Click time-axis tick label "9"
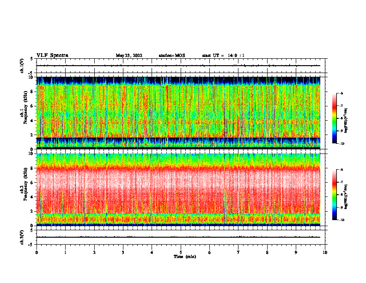366x283 pixels. point(296,252)
